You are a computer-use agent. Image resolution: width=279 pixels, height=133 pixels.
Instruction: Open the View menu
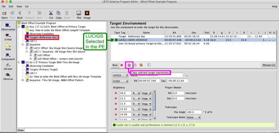pyautogui.click(x=19, y=7)
